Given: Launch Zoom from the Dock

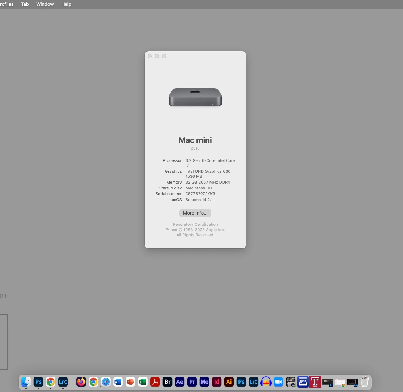Looking at the screenshot, I should pos(278,382).
